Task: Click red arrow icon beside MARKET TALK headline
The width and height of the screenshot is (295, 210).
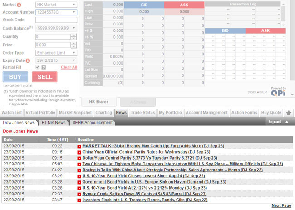Action: point(79,146)
